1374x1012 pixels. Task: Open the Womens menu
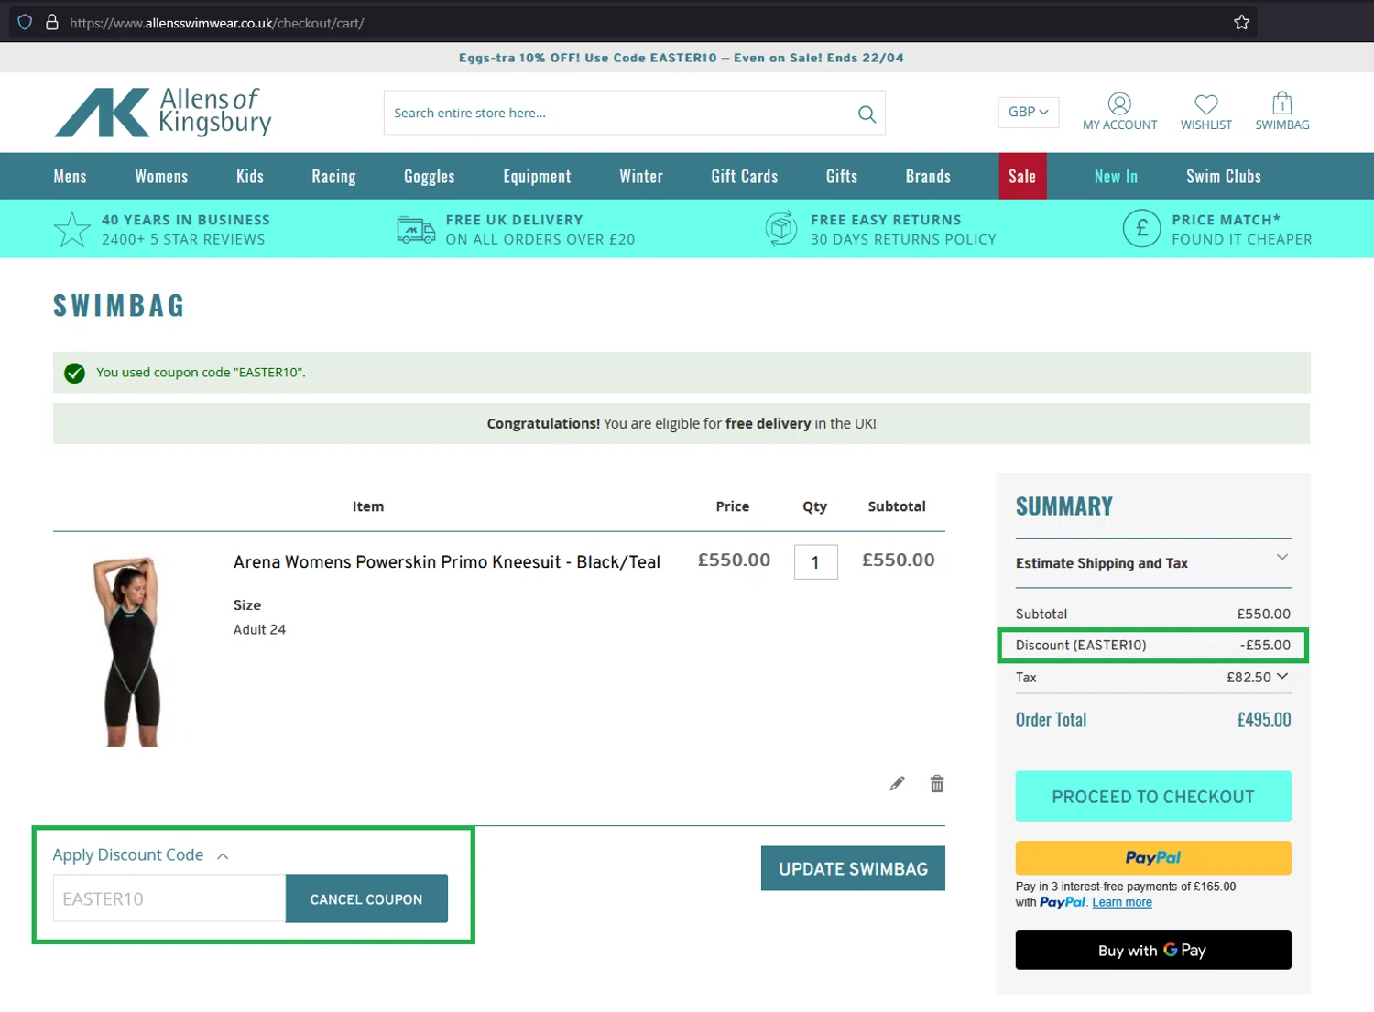(161, 176)
